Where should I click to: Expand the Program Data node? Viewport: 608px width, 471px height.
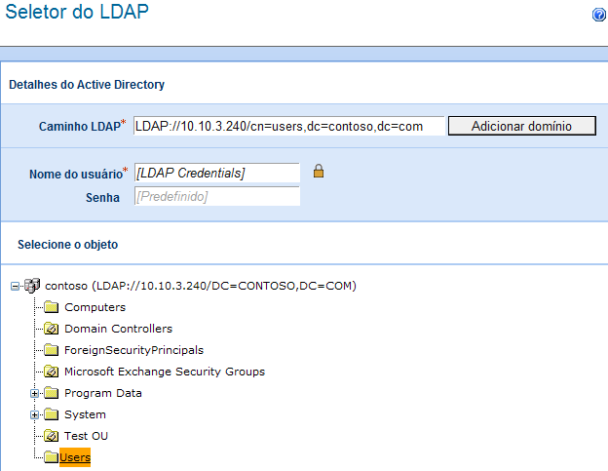click(35, 393)
